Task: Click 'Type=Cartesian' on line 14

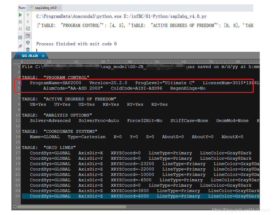Action: (86, 137)
